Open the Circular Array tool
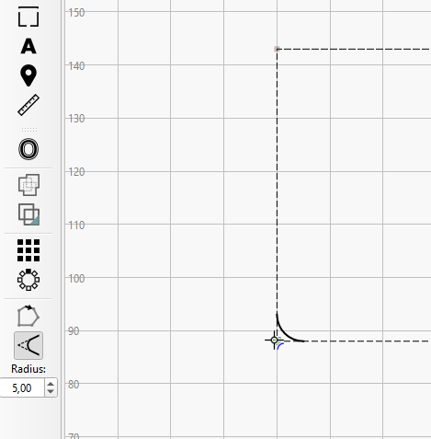 coord(28,280)
